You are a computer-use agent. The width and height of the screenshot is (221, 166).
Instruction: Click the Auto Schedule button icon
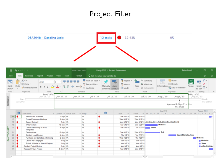coord(115,82)
